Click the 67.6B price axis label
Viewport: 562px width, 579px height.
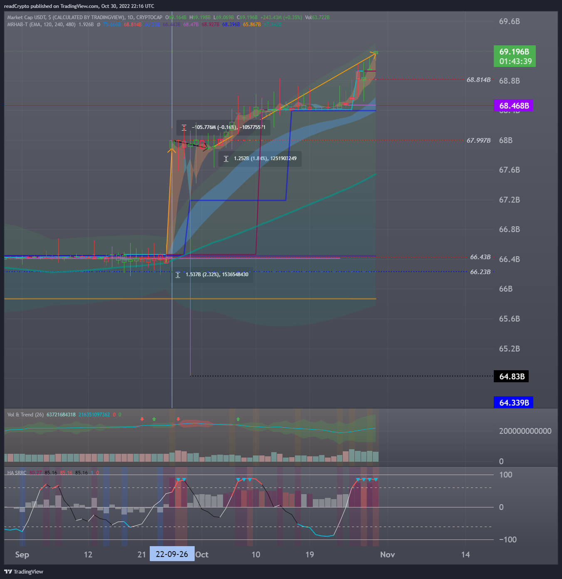(510, 170)
